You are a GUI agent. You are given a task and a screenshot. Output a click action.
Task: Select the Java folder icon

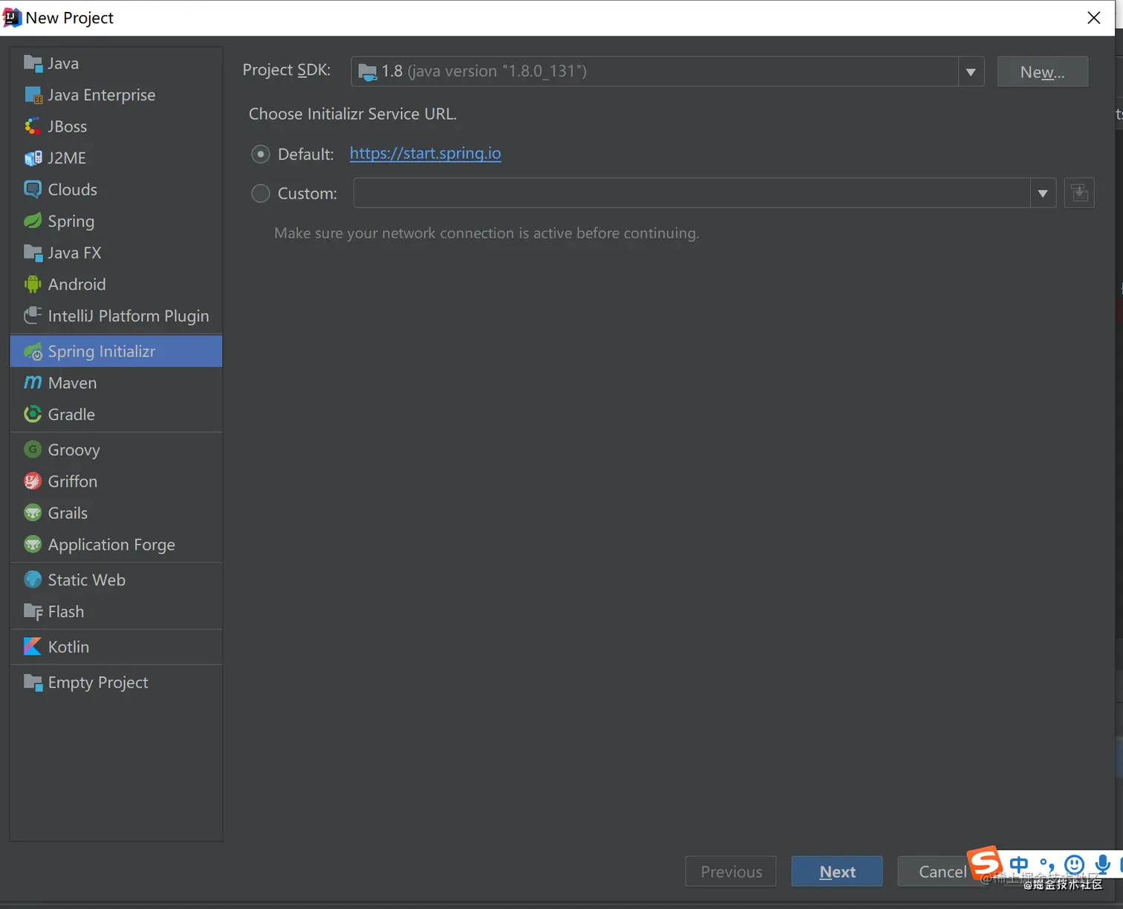33,63
